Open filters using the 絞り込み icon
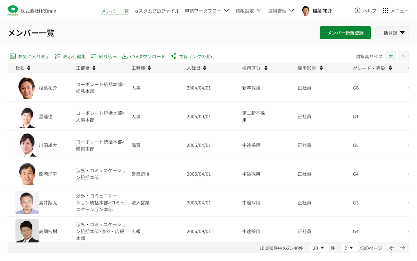Image resolution: width=417 pixels, height=261 pixels. 93,56
